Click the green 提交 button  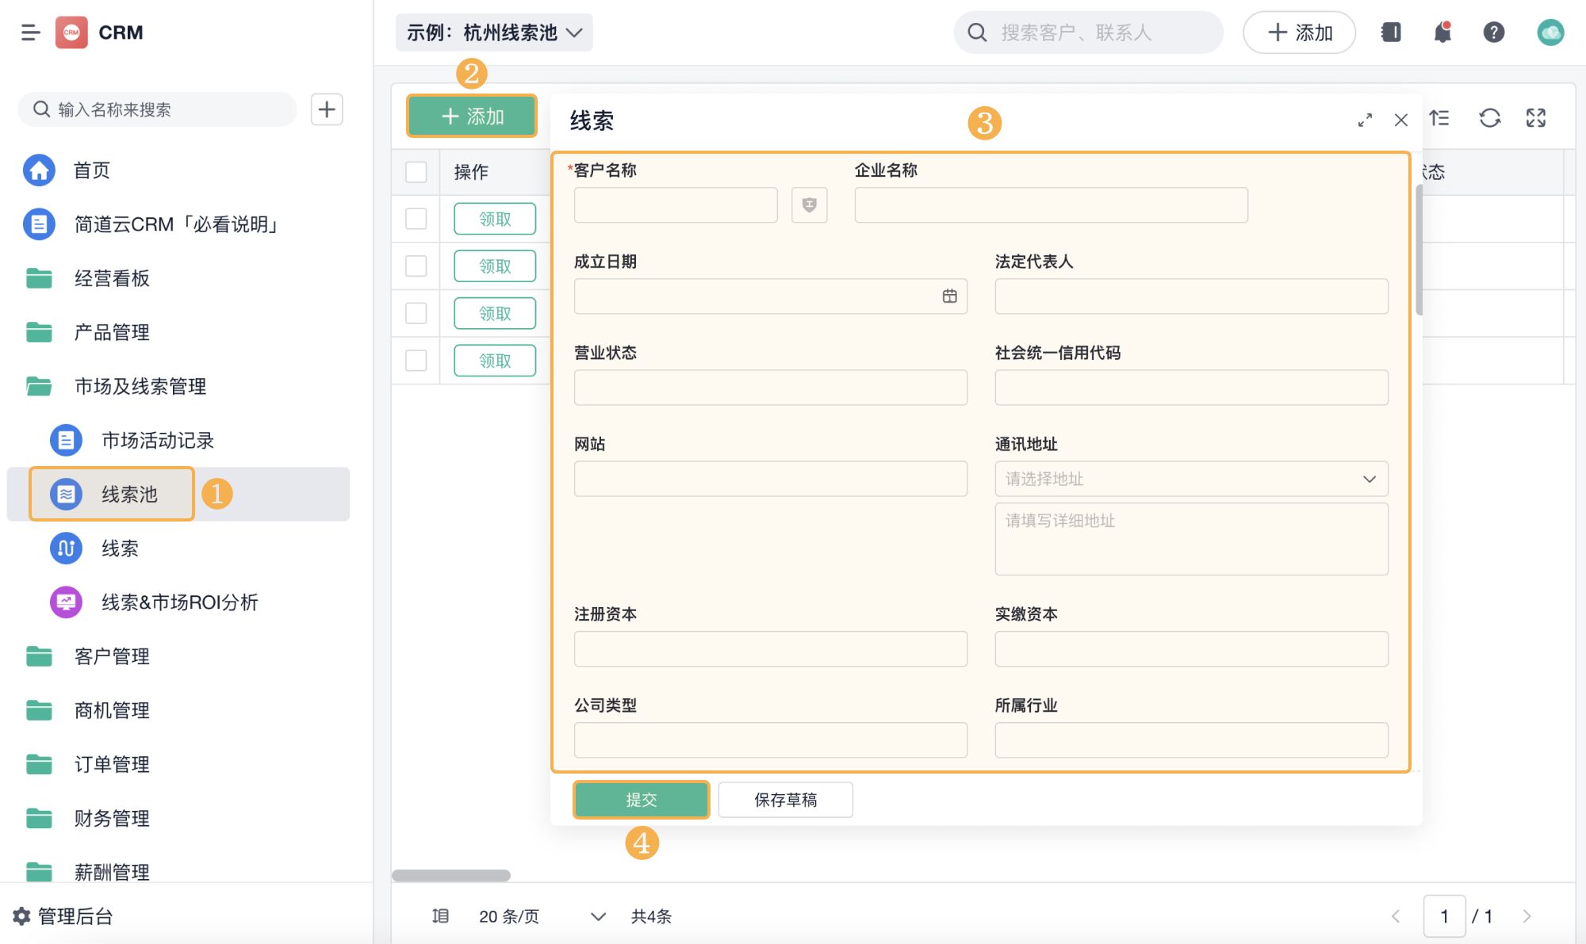point(641,800)
